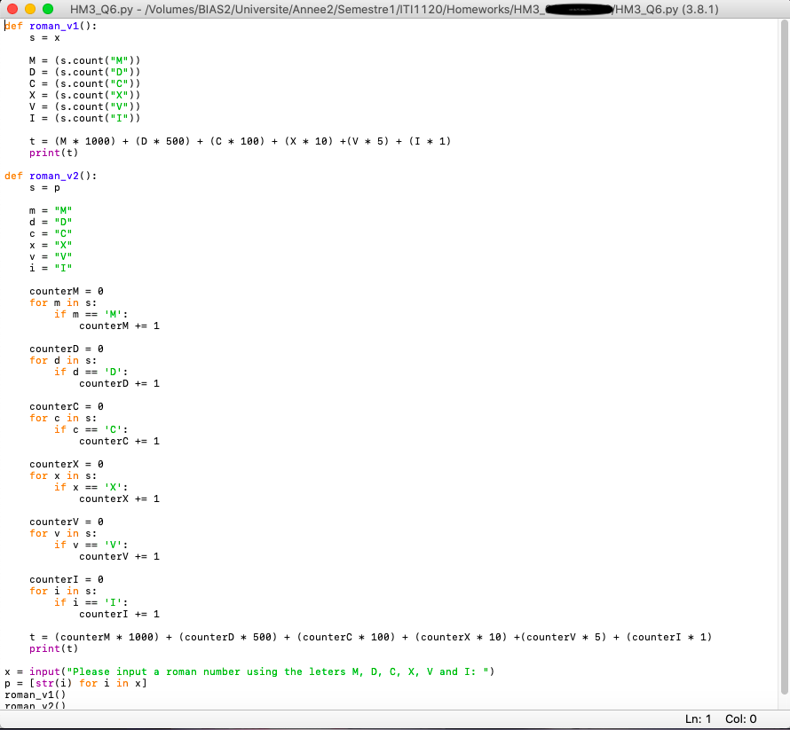The width and height of the screenshot is (790, 730).
Task: Click the Ln: 1 status indicator
Action: (x=699, y=719)
